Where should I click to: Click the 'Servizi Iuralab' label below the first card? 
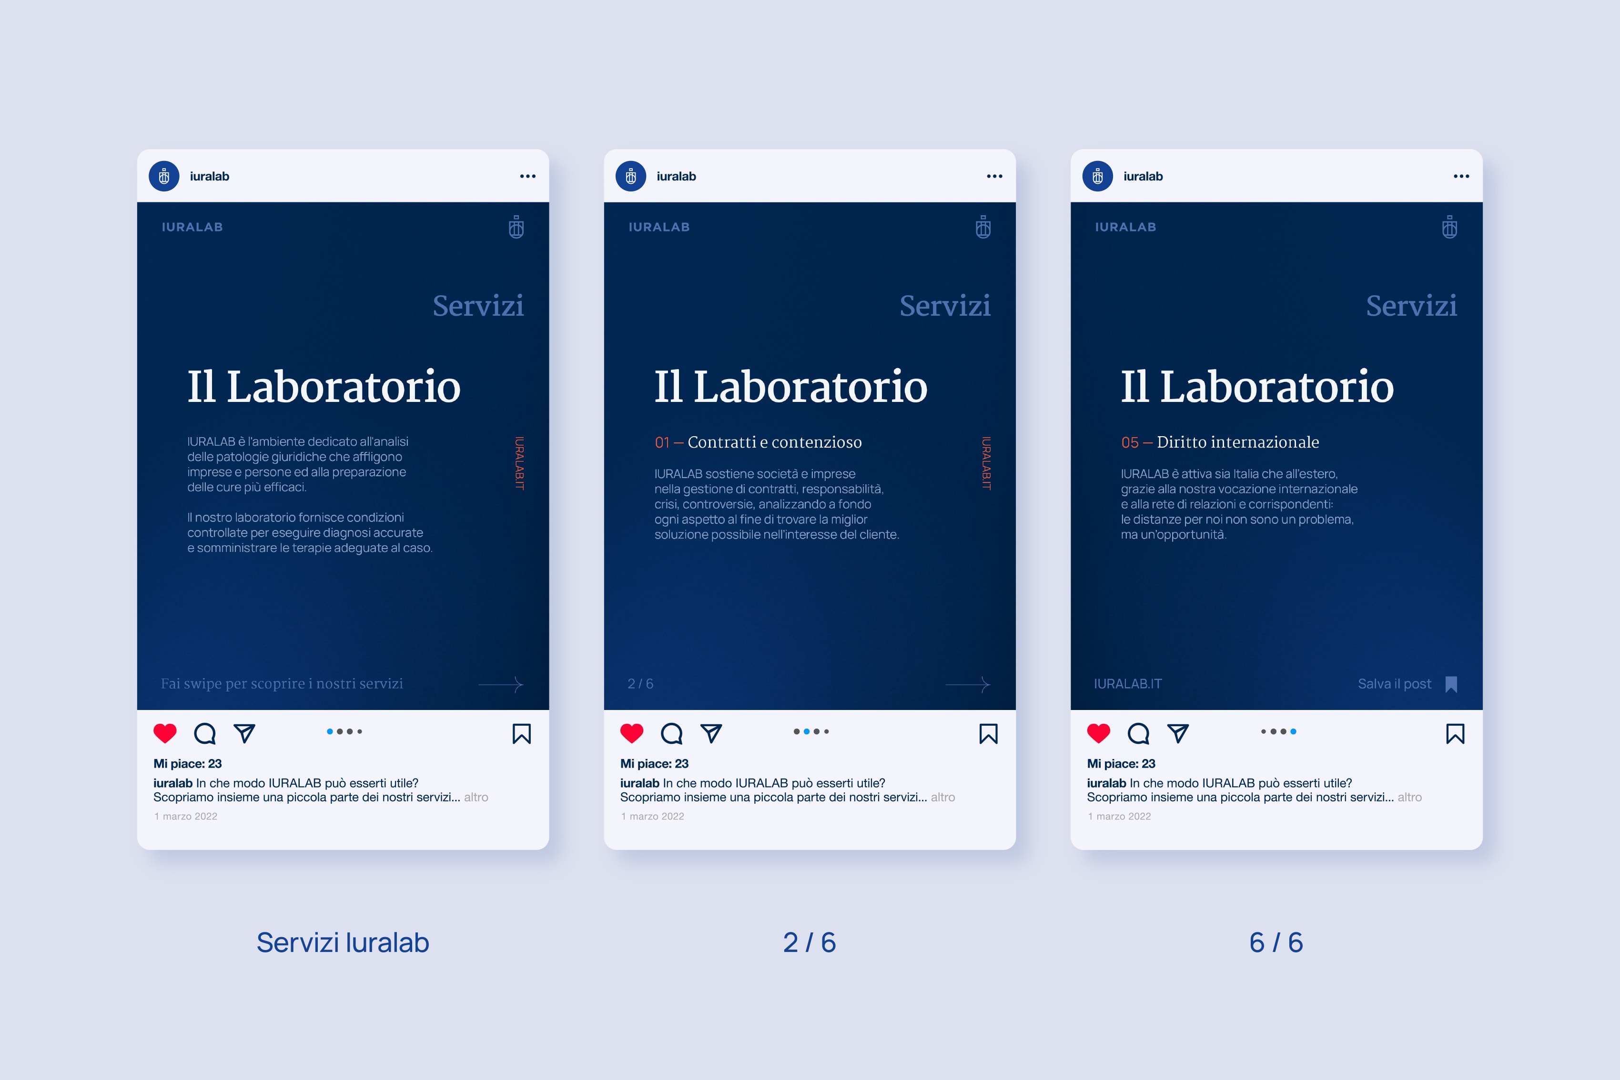(x=343, y=942)
